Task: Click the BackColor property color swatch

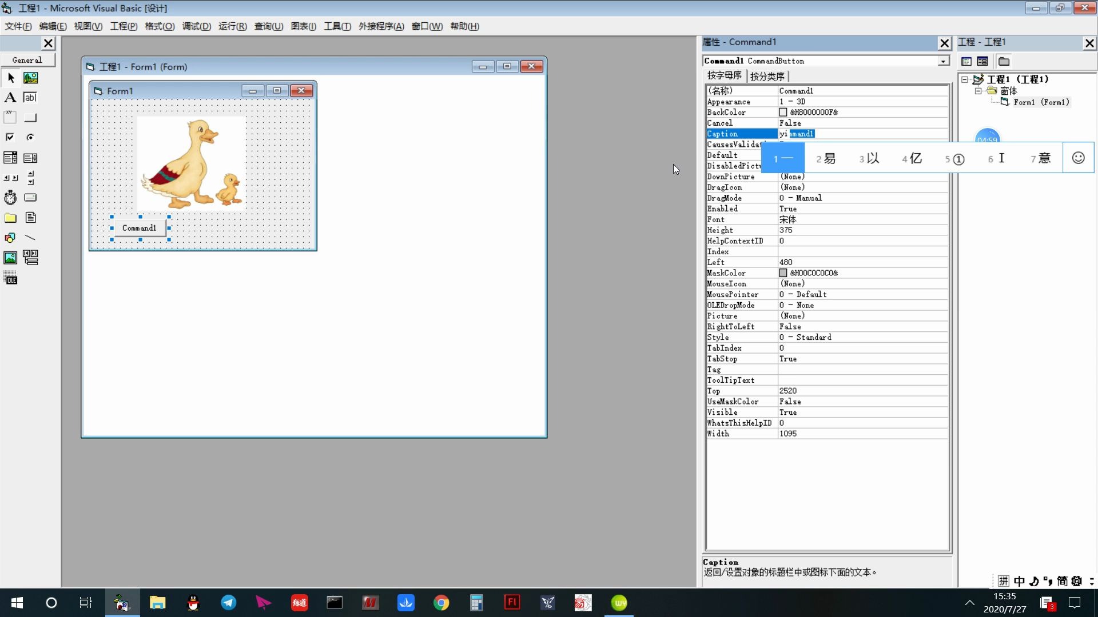Action: (x=783, y=113)
